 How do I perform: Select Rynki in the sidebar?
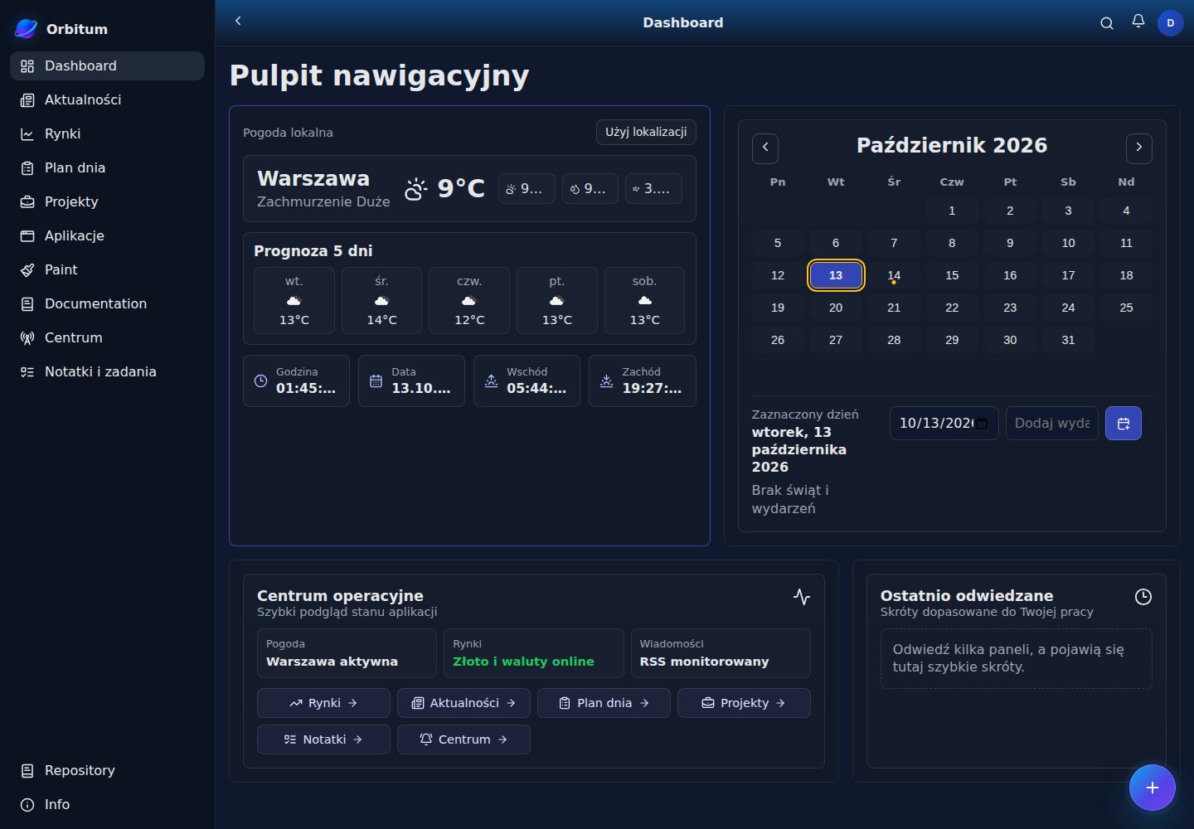click(x=107, y=134)
